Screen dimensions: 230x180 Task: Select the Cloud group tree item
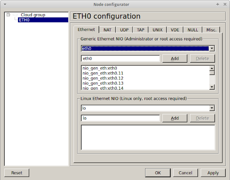tap(33, 15)
